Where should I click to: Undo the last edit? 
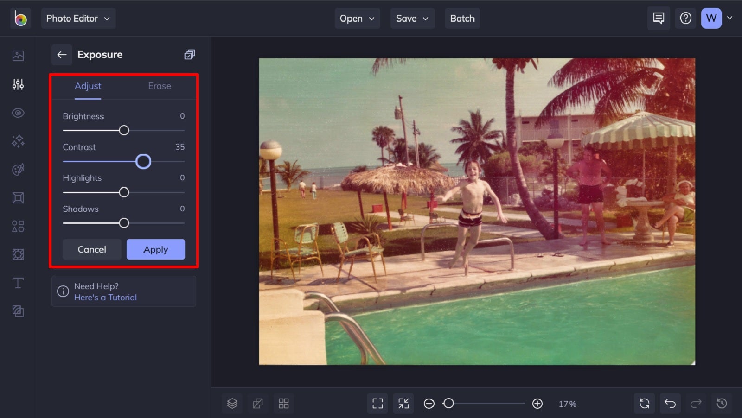(x=670, y=403)
